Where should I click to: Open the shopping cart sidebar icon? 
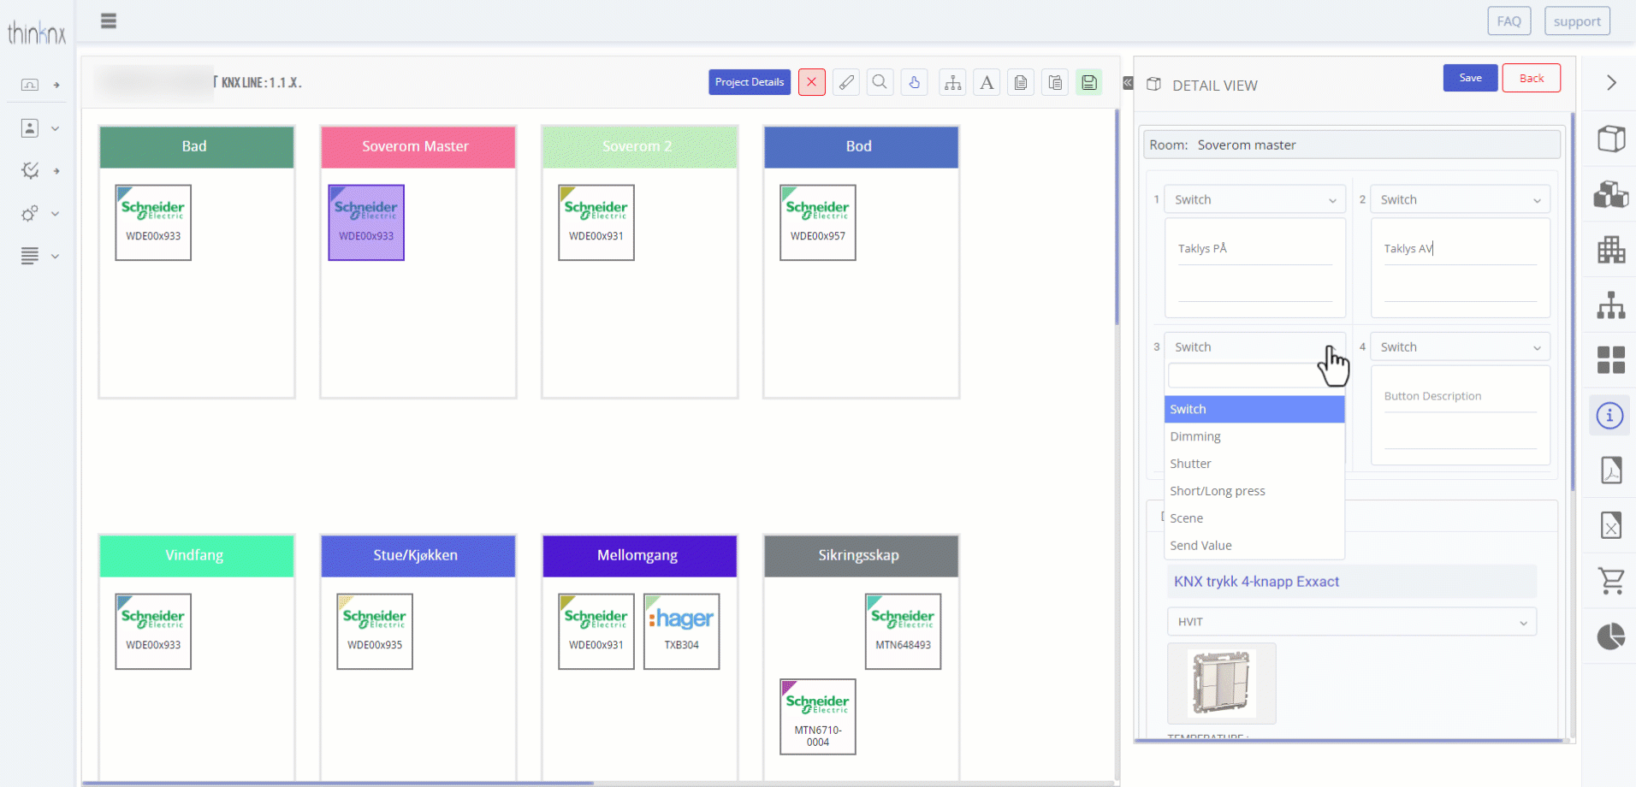click(x=1611, y=581)
